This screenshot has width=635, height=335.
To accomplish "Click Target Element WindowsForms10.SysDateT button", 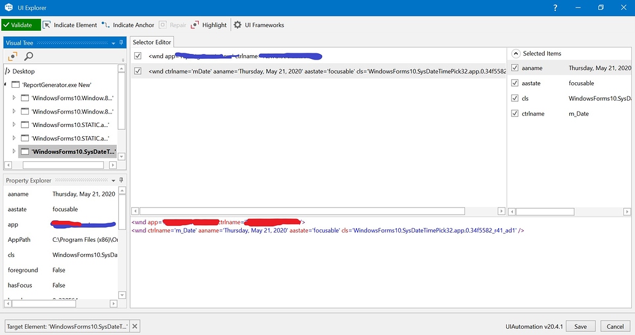I will coord(67,326).
